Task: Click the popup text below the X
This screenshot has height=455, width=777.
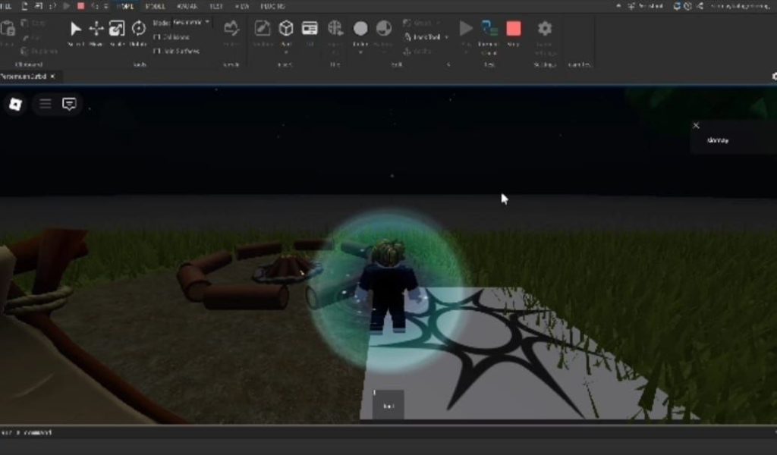Action: (x=718, y=140)
